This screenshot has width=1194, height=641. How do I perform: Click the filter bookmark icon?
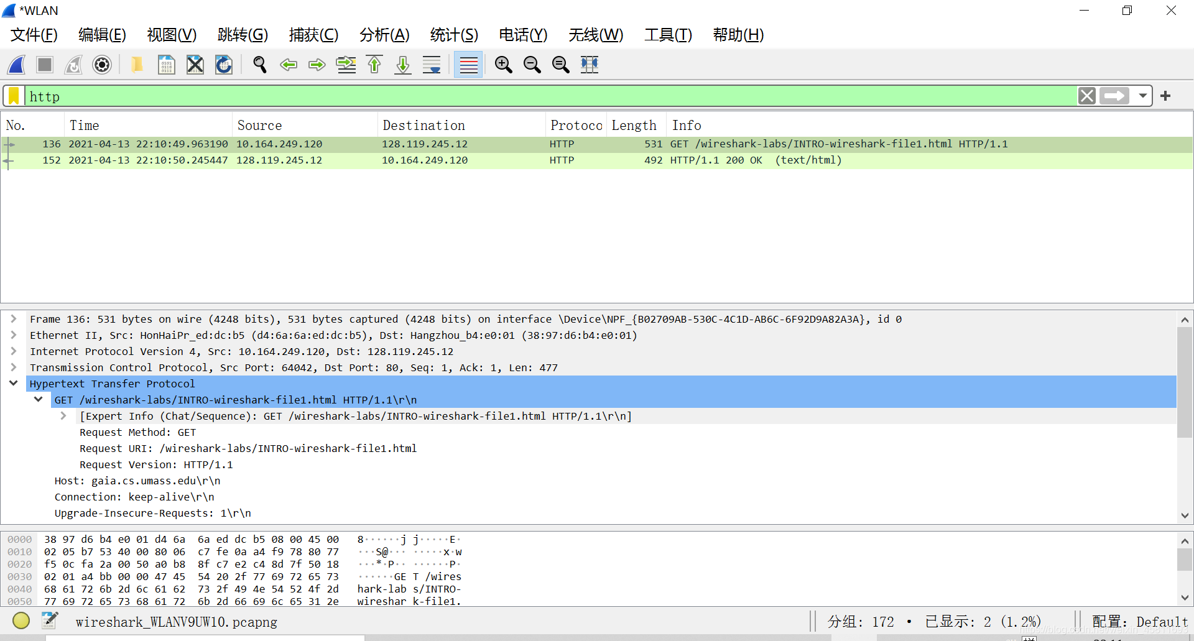point(13,96)
